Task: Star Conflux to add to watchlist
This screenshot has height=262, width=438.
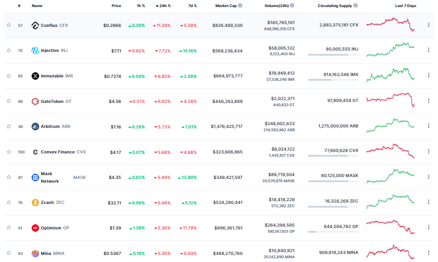Action: point(8,25)
